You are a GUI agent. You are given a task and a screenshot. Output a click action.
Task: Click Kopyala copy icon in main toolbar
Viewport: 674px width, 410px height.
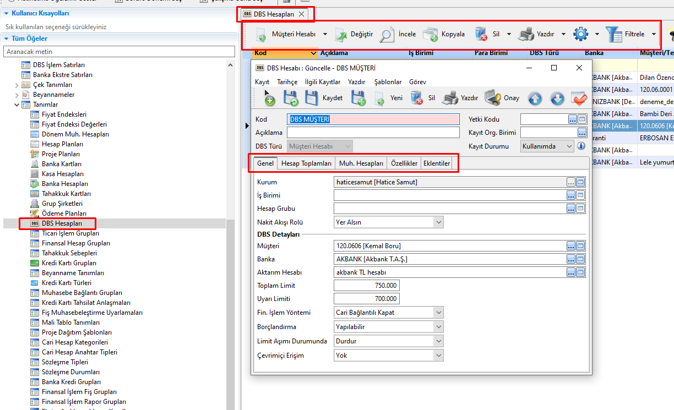click(431, 34)
